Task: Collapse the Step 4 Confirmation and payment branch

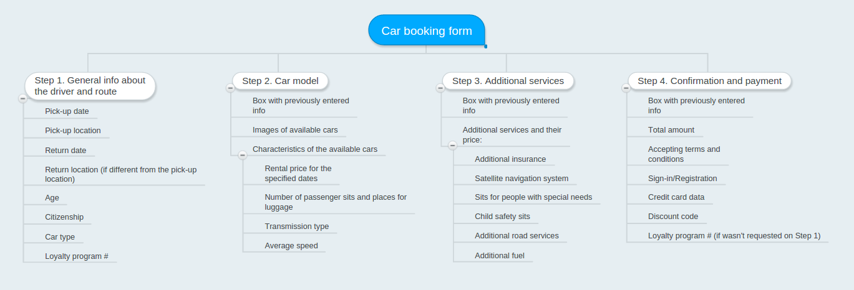Action: point(626,88)
